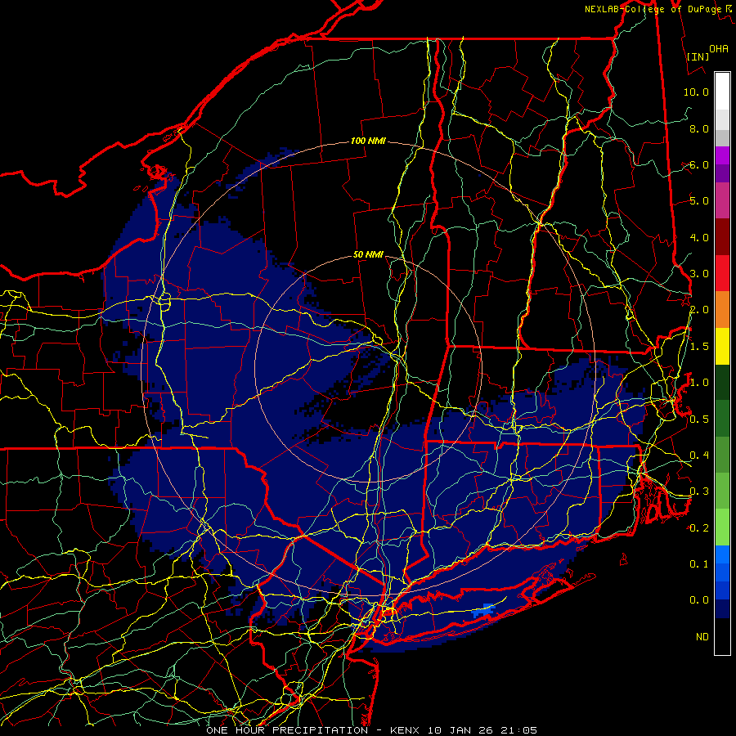Viewport: 736px width, 736px height.
Task: Click the 0.1 legend value label
Action: pyautogui.click(x=699, y=564)
